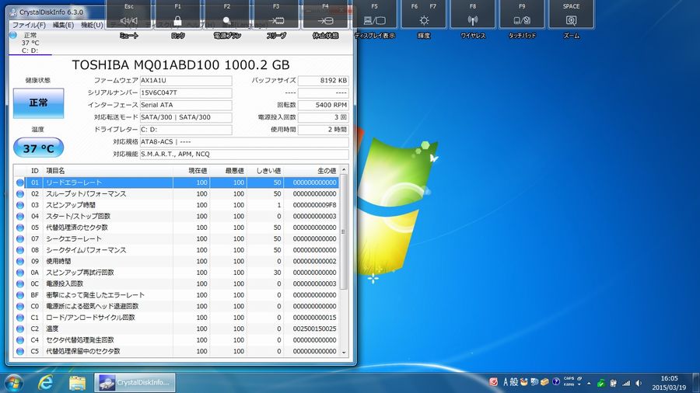This screenshot has height=393, width=700.
Task: Open the 機能(U) menu
Action: (92, 25)
